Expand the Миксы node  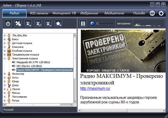tap(4, 93)
